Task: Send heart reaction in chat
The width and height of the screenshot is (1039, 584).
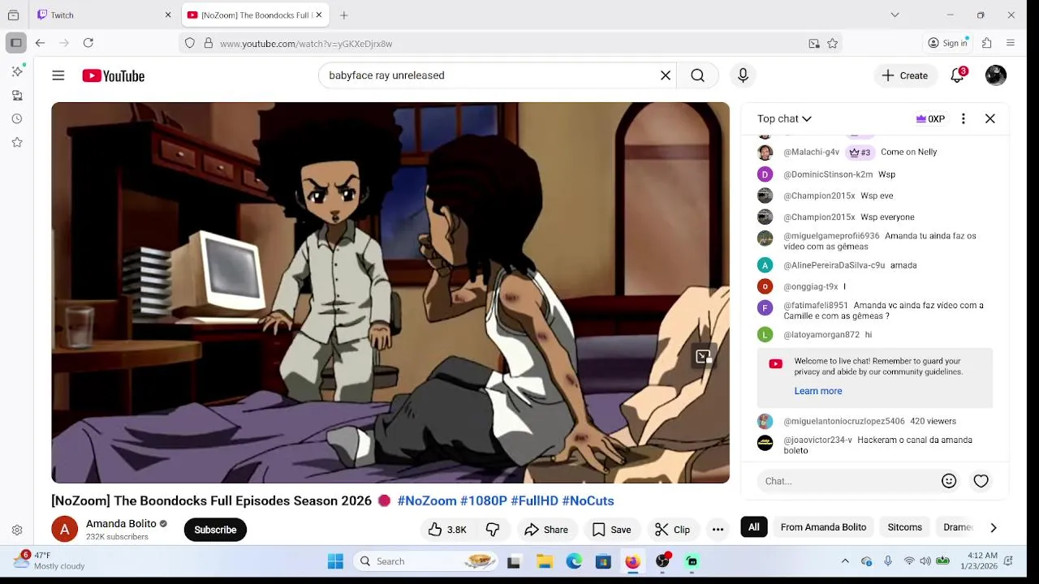Action: tap(981, 481)
